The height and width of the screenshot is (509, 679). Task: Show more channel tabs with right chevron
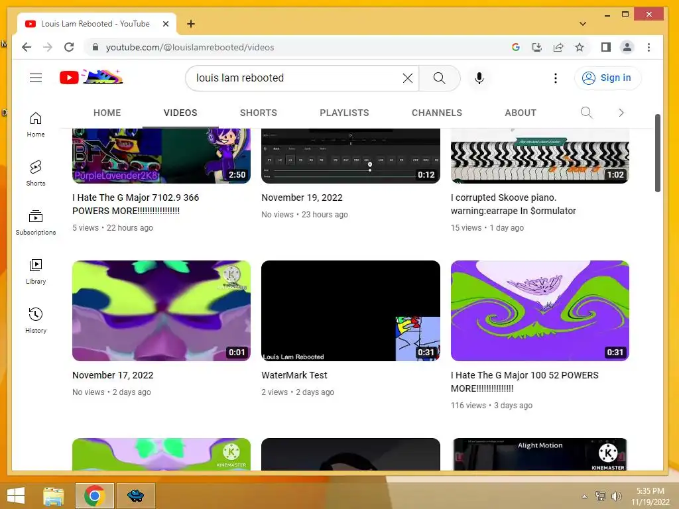tap(621, 113)
